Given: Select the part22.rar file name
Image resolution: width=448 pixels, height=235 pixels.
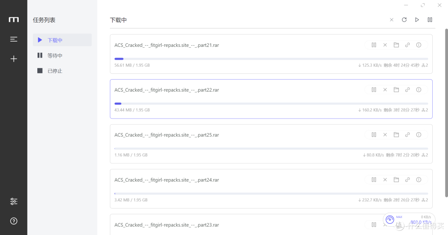Looking at the screenshot, I should (x=167, y=90).
